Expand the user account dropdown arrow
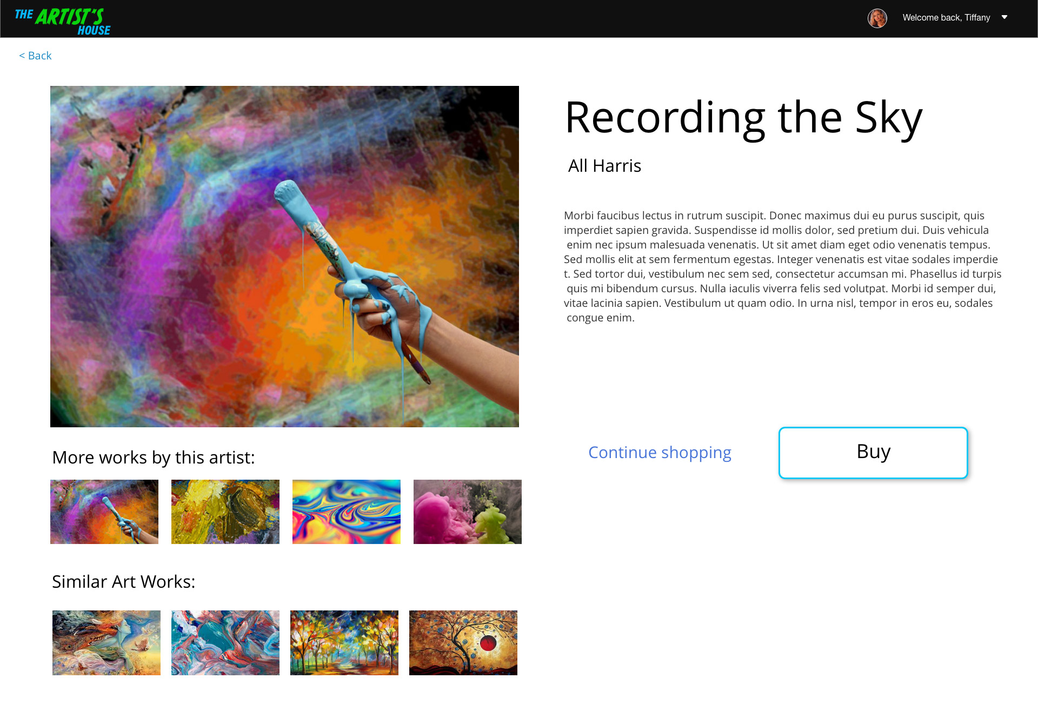This screenshot has height=719, width=1038. [1004, 17]
